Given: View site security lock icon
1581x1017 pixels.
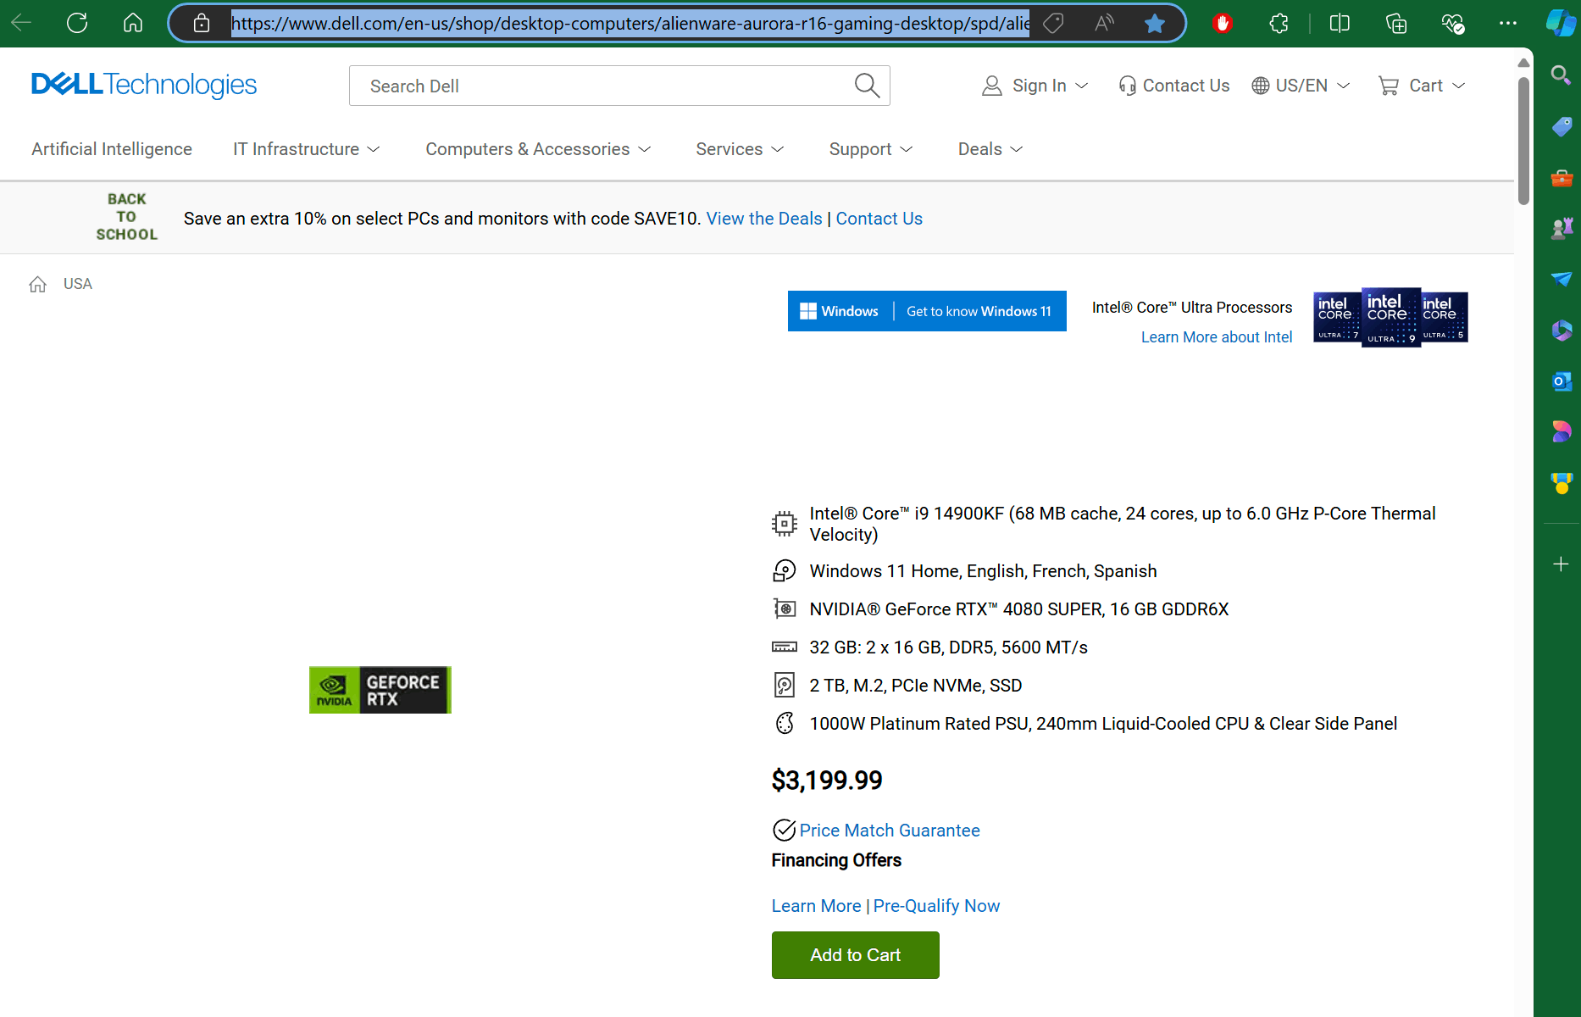Looking at the screenshot, I should click(202, 23).
